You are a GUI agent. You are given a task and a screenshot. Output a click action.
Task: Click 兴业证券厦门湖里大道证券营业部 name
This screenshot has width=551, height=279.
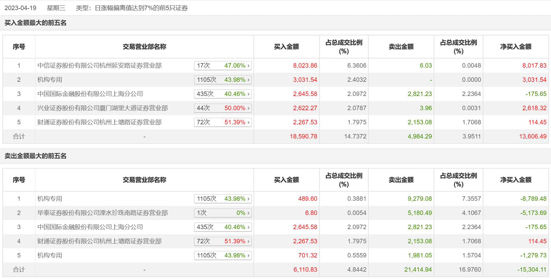pos(102,108)
